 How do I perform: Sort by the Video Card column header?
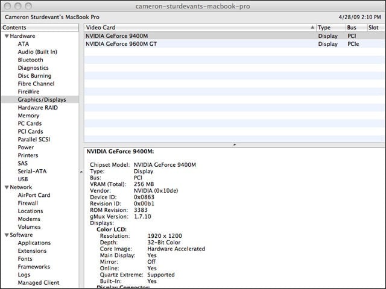coord(200,28)
